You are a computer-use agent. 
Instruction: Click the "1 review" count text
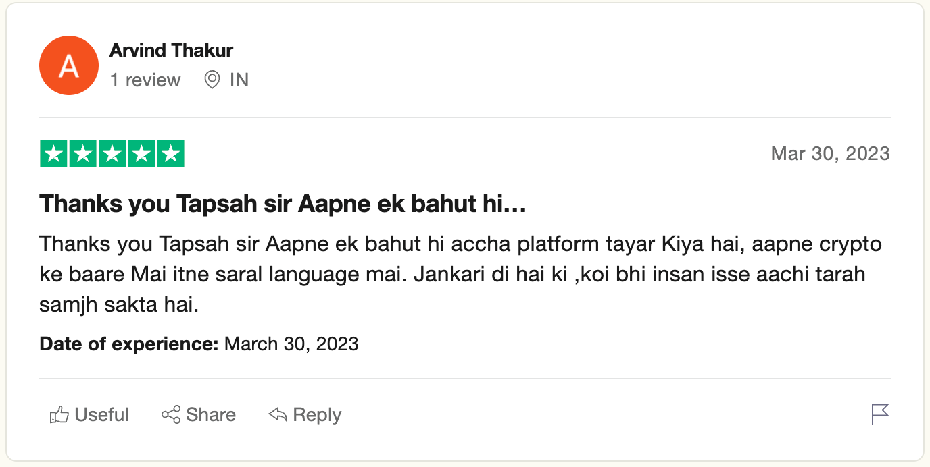pyautogui.click(x=145, y=80)
